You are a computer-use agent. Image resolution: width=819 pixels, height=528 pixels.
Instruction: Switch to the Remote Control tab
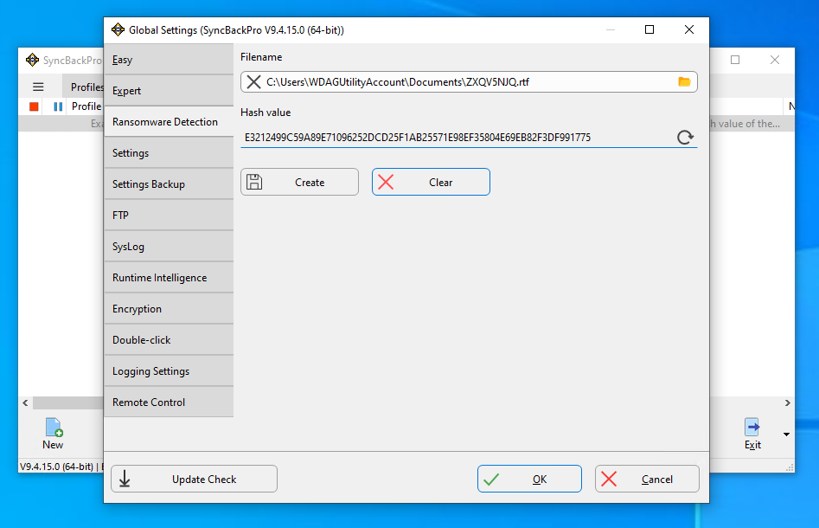tap(169, 402)
